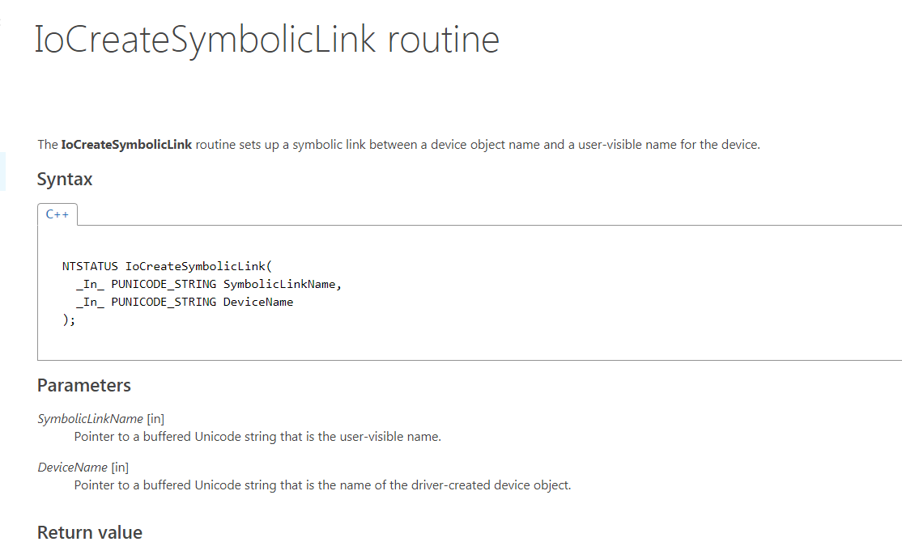Select the C++ syntax tab

pos(57,214)
